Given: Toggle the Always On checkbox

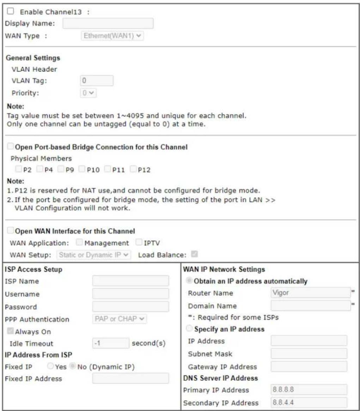Looking at the screenshot, I should pos(10,331).
